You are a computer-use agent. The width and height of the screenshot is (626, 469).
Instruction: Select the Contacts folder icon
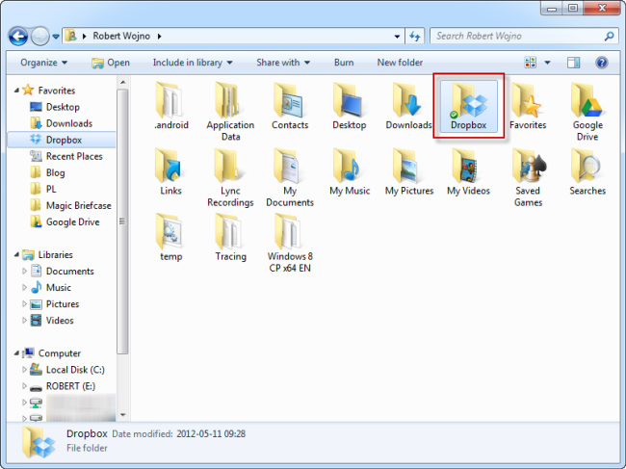290,106
